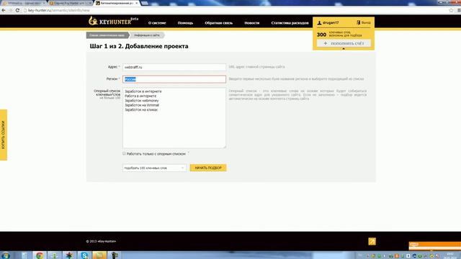Close the active KeyHunter browser tab
Image resolution: width=461 pixels, height=259 pixels.
[136, 3]
